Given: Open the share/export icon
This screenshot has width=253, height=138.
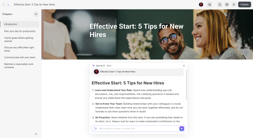Looking at the screenshot, I should click(220, 4).
